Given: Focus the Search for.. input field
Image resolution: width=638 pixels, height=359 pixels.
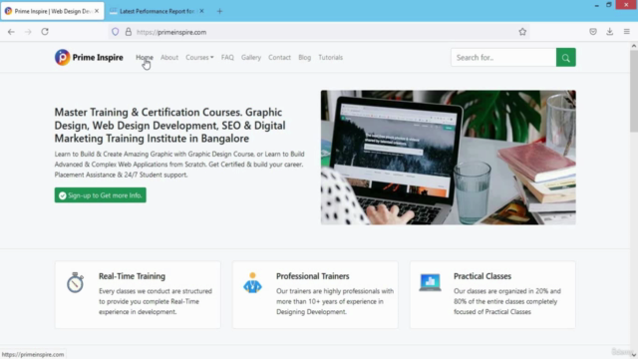Looking at the screenshot, I should (x=503, y=58).
